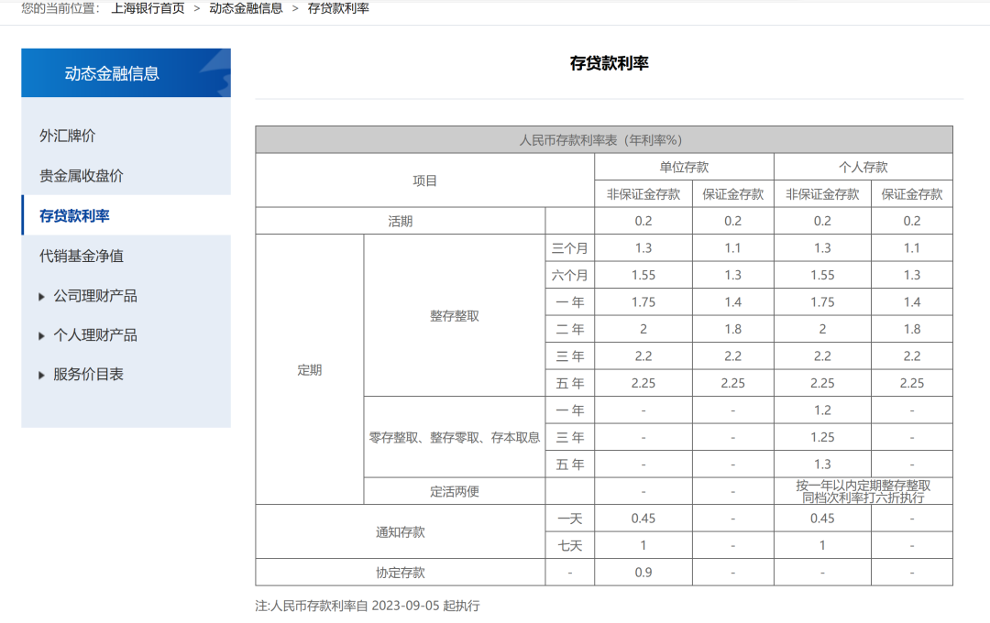
Task: Select the 个人存款 column header
Action: point(863,167)
